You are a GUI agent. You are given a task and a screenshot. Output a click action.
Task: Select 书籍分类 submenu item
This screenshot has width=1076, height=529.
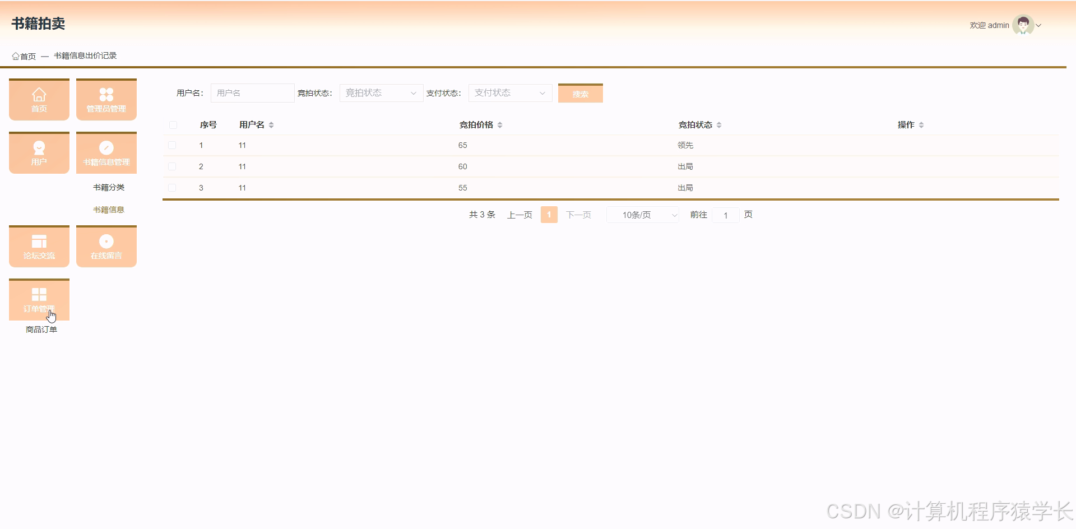(x=109, y=187)
